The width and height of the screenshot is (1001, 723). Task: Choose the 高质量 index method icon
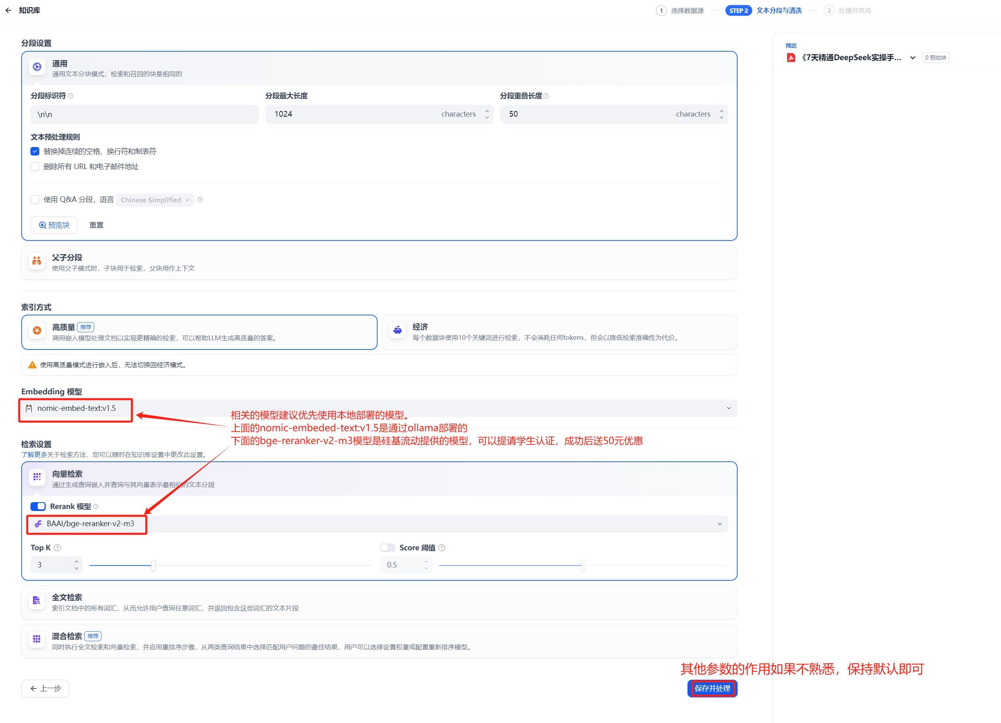pos(37,331)
